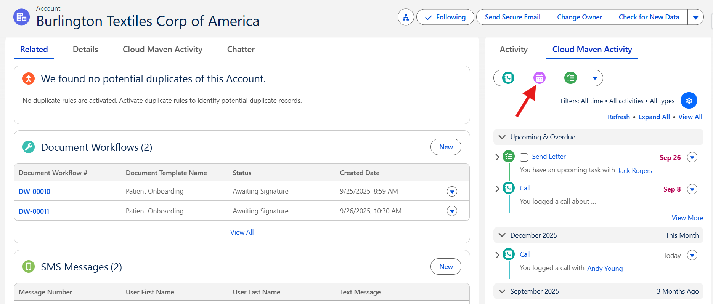Screen dimensions: 713x304
Task: Click the Message Number column header
Action: click(45, 292)
